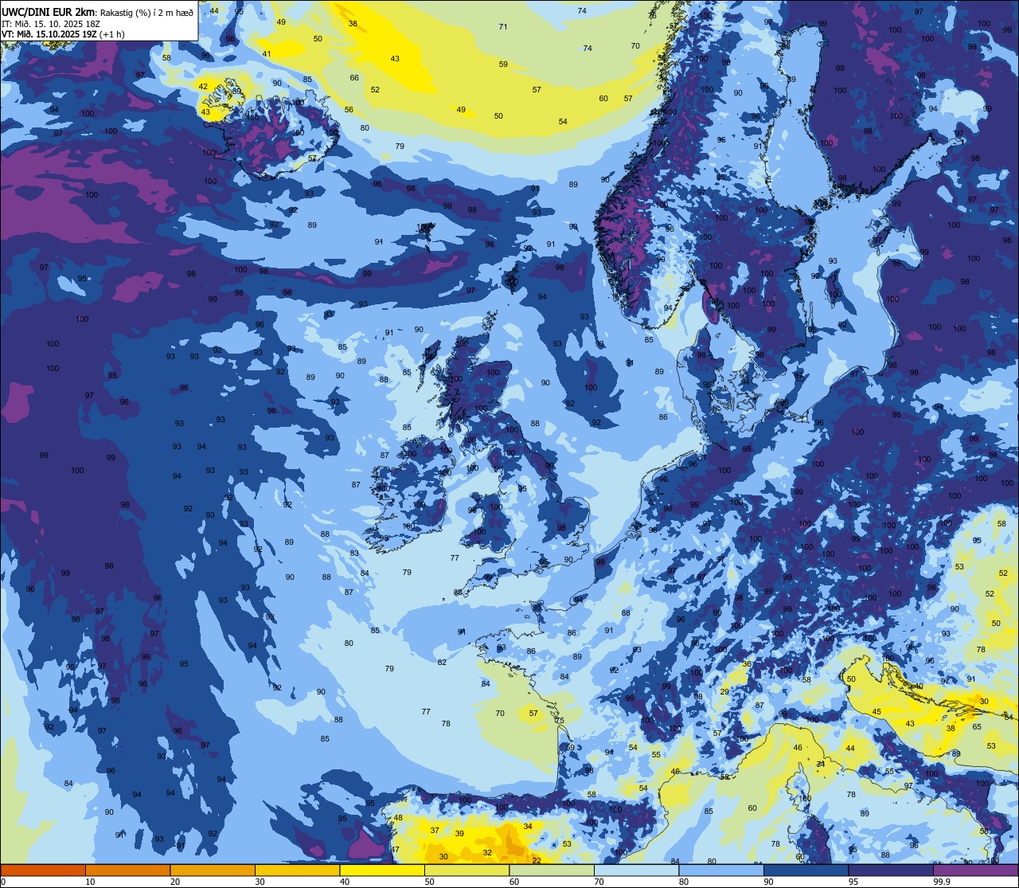Screen dimensions: 1019x888
Task: Click the '42' value over Iceland's Westfjords
Action: point(203,86)
